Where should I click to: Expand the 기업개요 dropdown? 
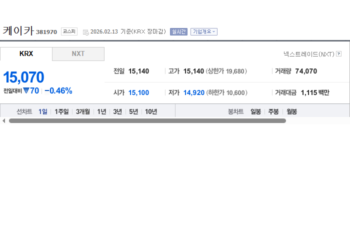point(204,31)
